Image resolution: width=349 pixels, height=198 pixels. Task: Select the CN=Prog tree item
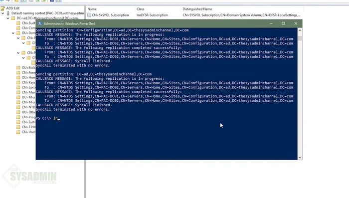tap(28, 117)
